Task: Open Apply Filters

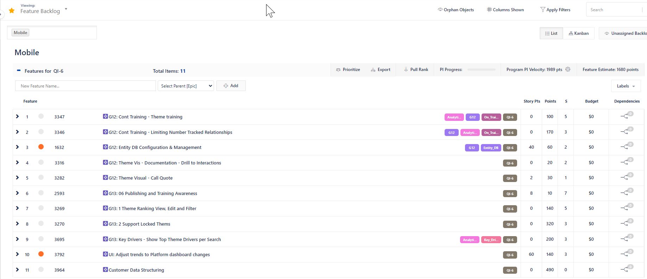Action: pyautogui.click(x=555, y=10)
